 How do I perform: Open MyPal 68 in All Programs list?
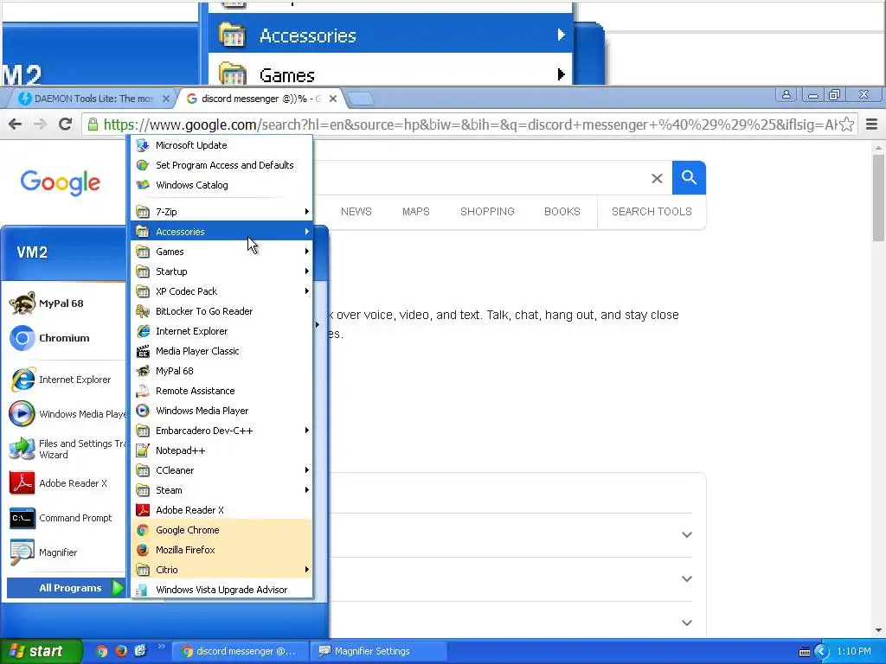221,370
